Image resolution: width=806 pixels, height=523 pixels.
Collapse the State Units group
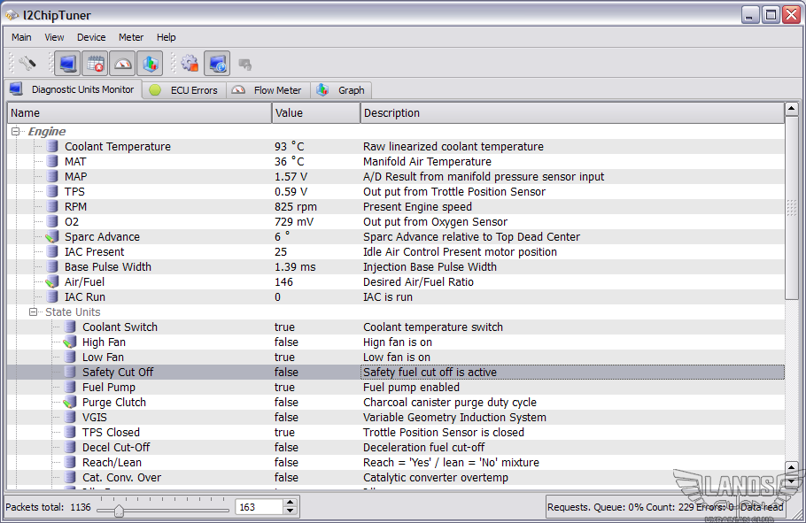click(x=33, y=312)
